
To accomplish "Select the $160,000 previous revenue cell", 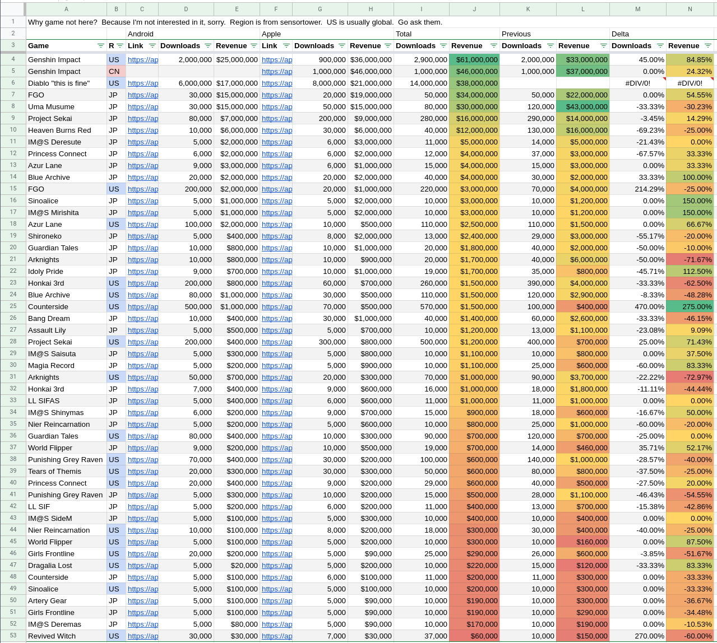I will (x=583, y=542).
